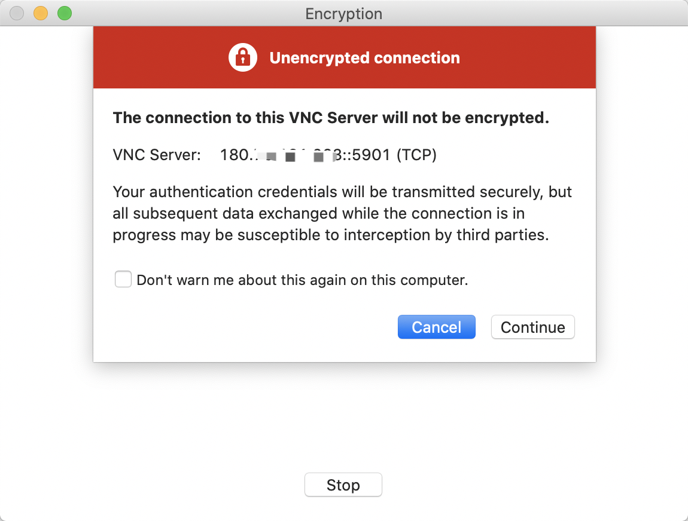688x521 pixels.
Task: Click the 'Encryption' window title text
Action: tap(343, 14)
